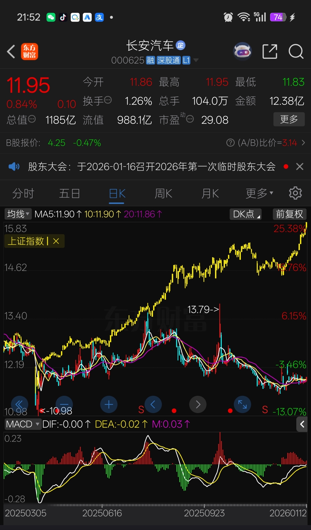311x530 pixels.
Task: Tap the 20250923 date label
Action: [x=204, y=513]
